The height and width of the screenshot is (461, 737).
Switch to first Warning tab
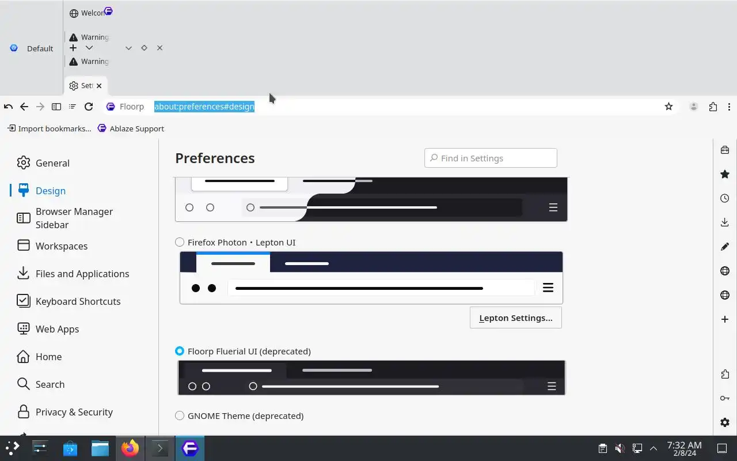click(x=88, y=37)
